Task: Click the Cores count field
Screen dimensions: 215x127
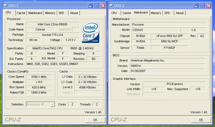Action: pyautogui.click(x=72, y=104)
